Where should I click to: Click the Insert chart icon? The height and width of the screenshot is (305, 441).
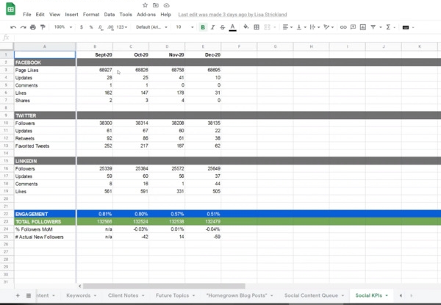coord(363,27)
